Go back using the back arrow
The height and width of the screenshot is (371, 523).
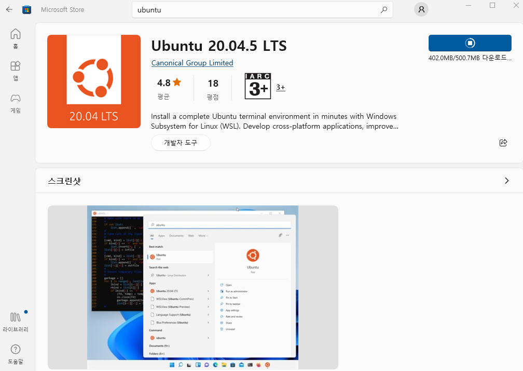[9, 9]
